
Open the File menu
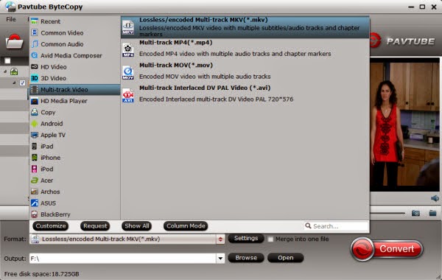[11, 19]
